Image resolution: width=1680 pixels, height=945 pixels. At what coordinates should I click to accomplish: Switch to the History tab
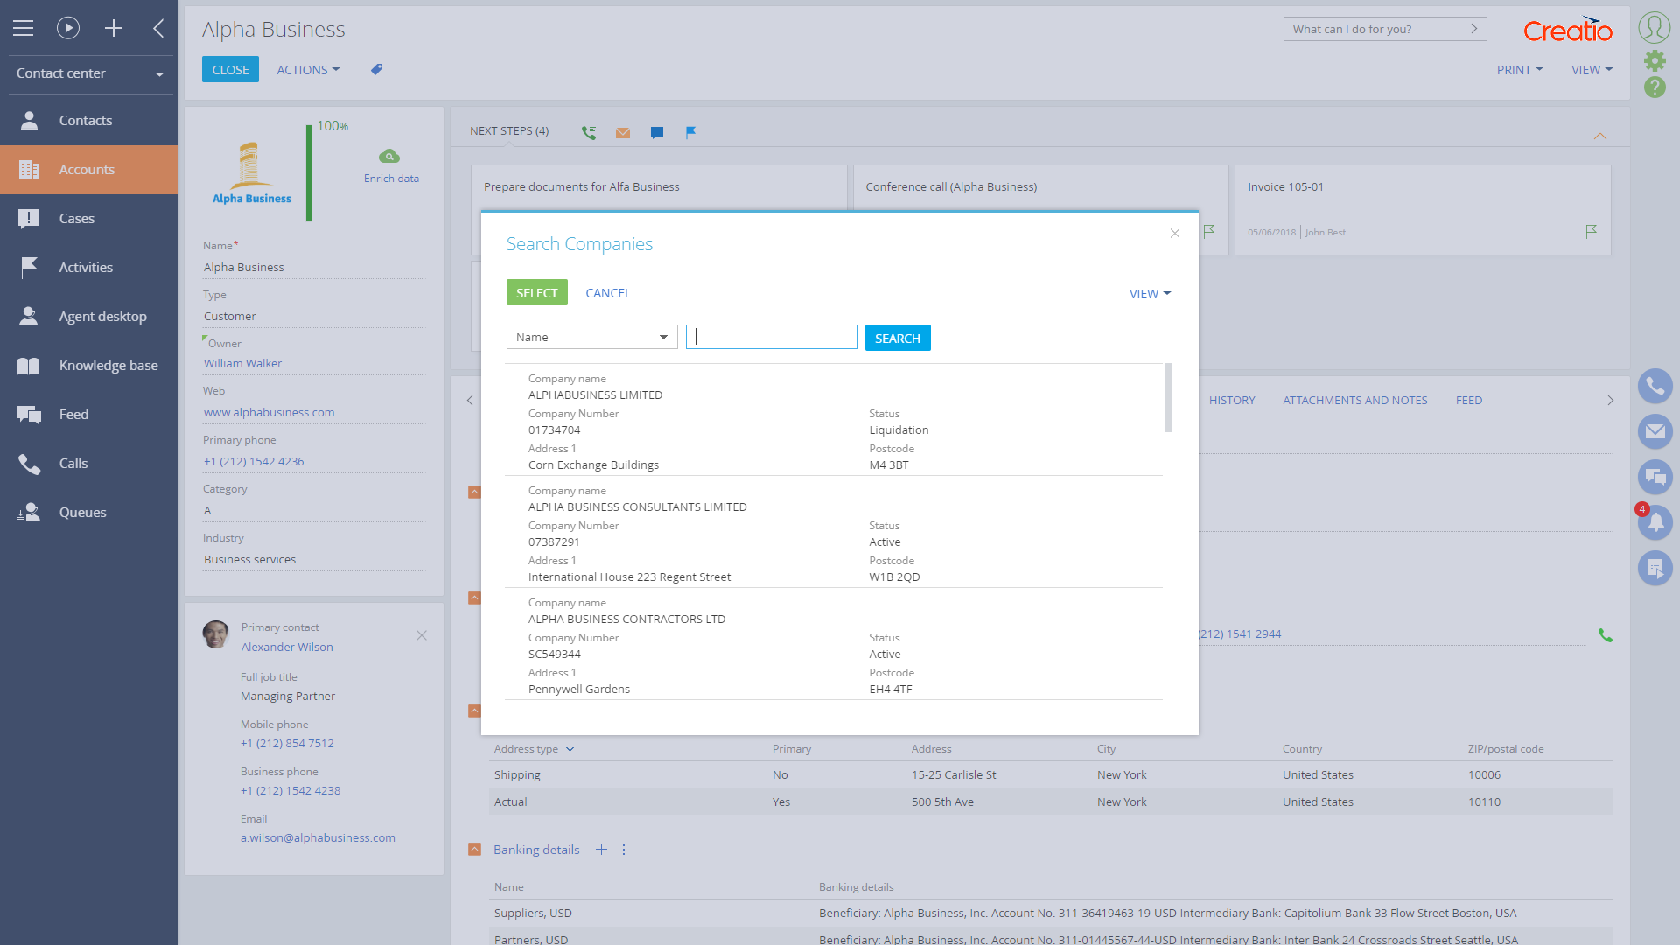pos(1232,400)
